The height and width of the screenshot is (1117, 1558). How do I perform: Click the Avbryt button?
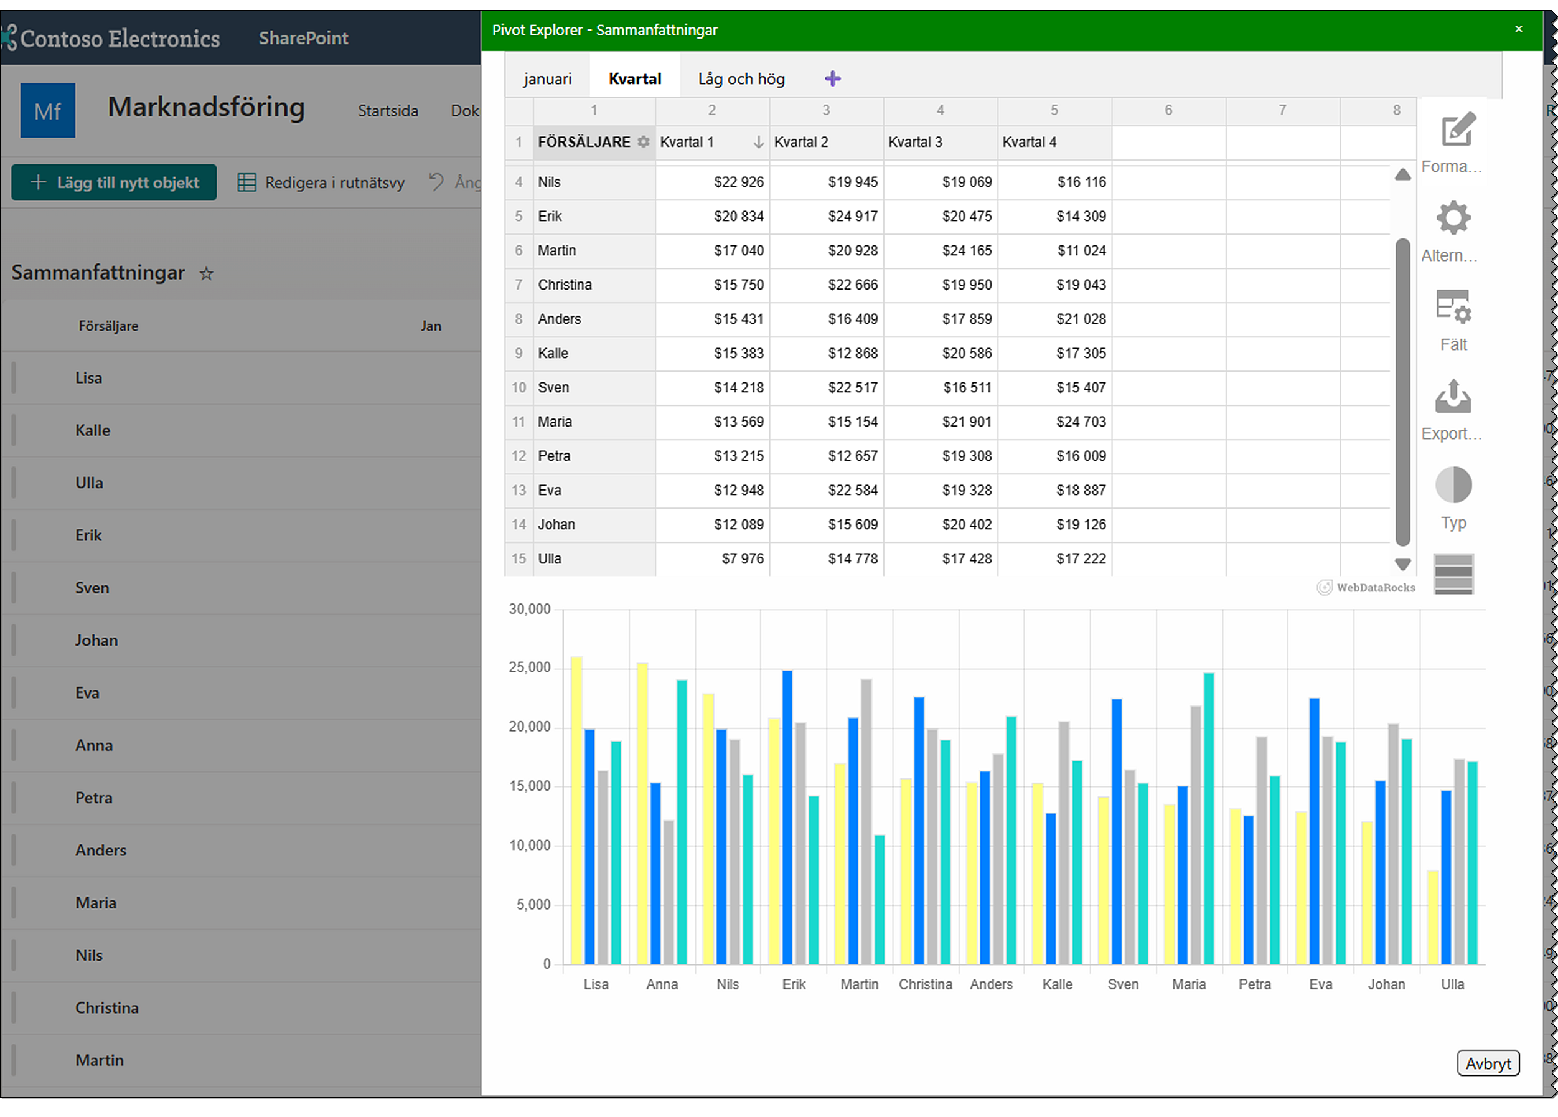pyautogui.click(x=1488, y=1063)
